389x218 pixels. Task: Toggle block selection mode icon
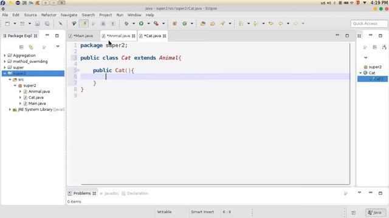(x=103, y=24)
